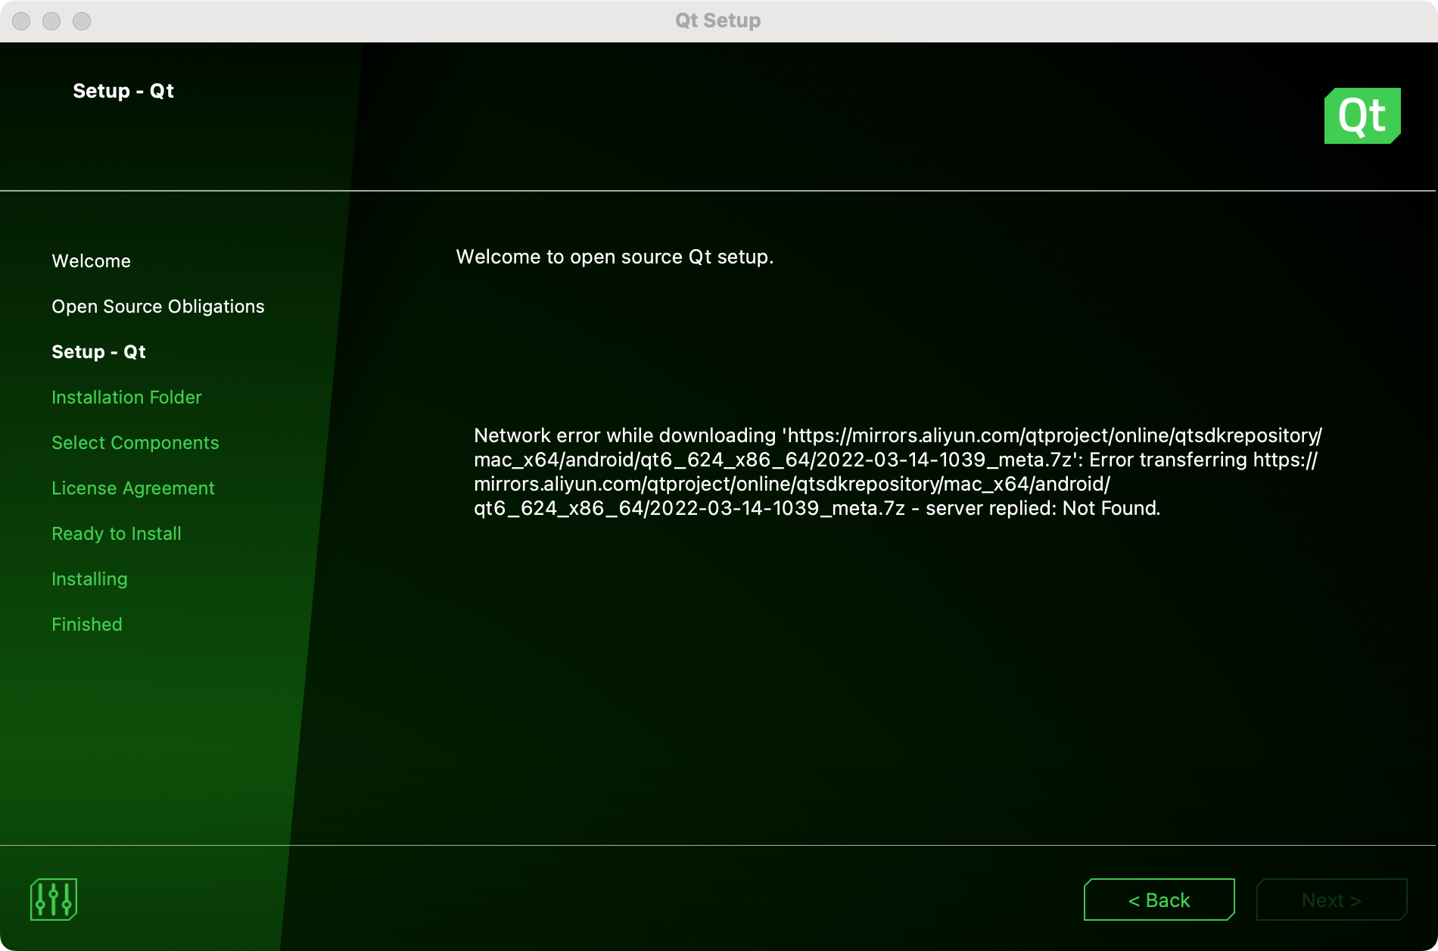Viewport: 1438px width, 951px height.
Task: Open the installer settings sliders icon
Action: pos(54,900)
